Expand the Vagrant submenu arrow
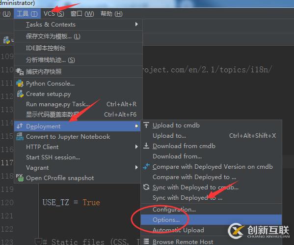 (x=136, y=167)
